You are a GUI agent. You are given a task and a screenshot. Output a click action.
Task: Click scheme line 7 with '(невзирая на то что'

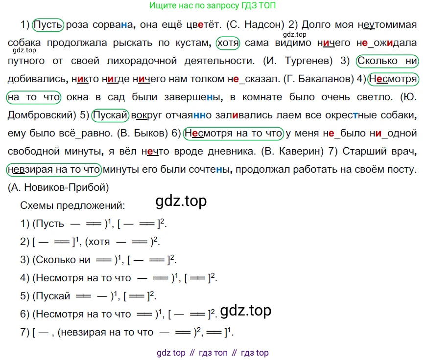pyautogui.click(x=127, y=332)
